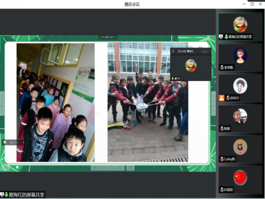Click the left-side slide navigation panel
This screenshot has width=265, height=199.
[x=2, y=103]
